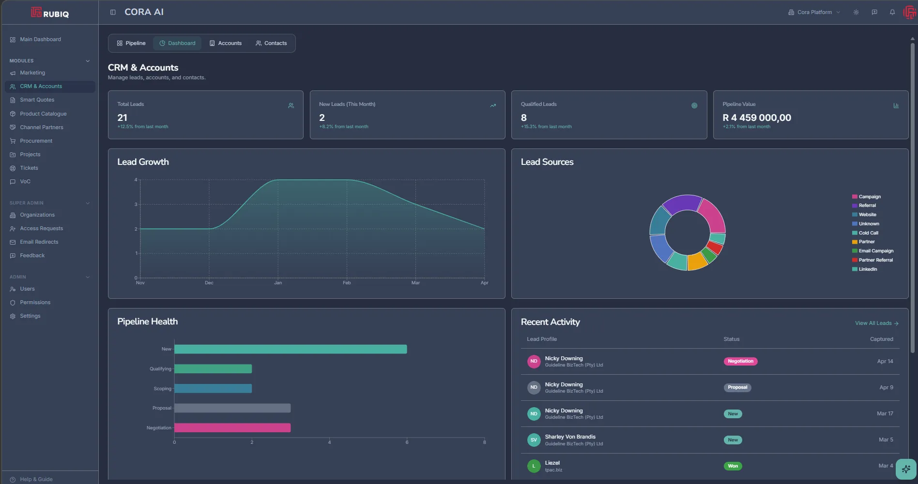Screen dimensions: 918x484
Task: Click the Negotiation bar in Pipeline Health
Action: pos(232,428)
